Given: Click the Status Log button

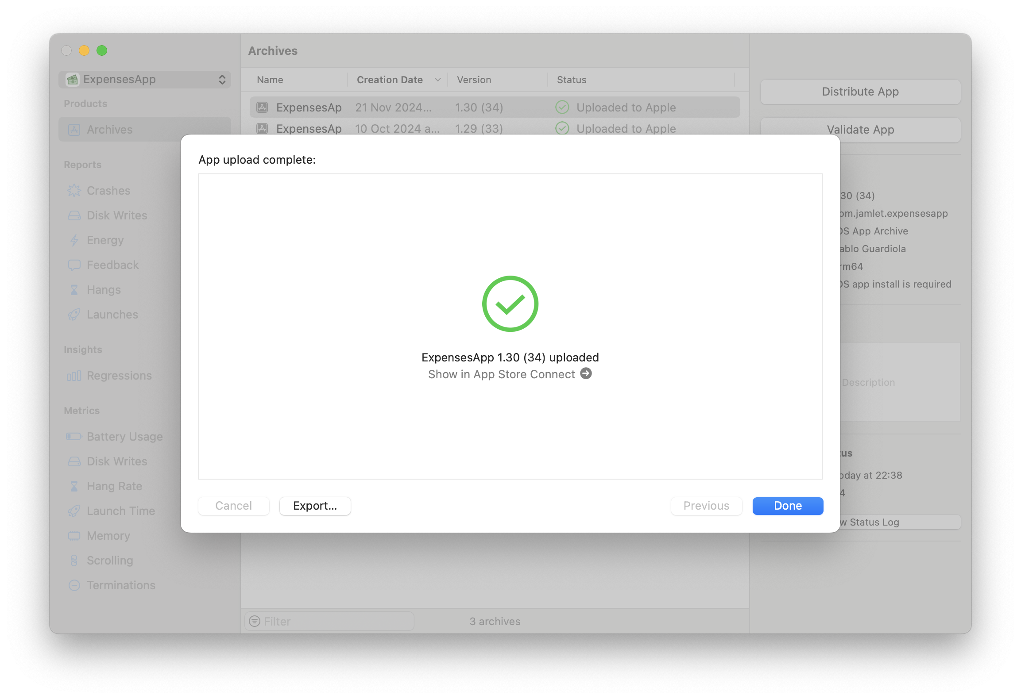Looking at the screenshot, I should [900, 522].
